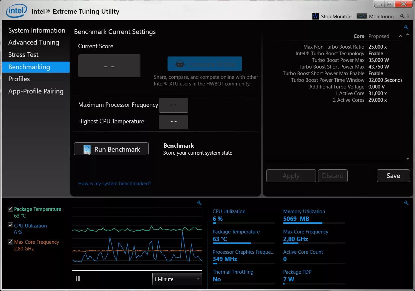Click the Stop Monitors waveform icon
This screenshot has height=291, width=415.
point(316,16)
